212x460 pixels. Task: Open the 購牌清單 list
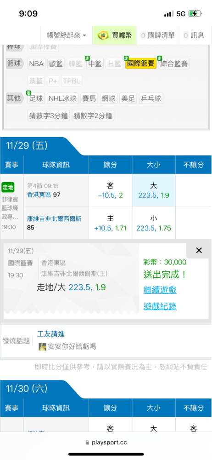coord(157,35)
